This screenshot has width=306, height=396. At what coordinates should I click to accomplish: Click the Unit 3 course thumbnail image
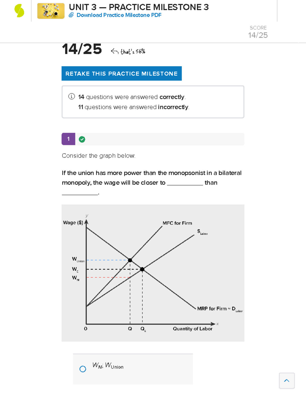(x=51, y=11)
